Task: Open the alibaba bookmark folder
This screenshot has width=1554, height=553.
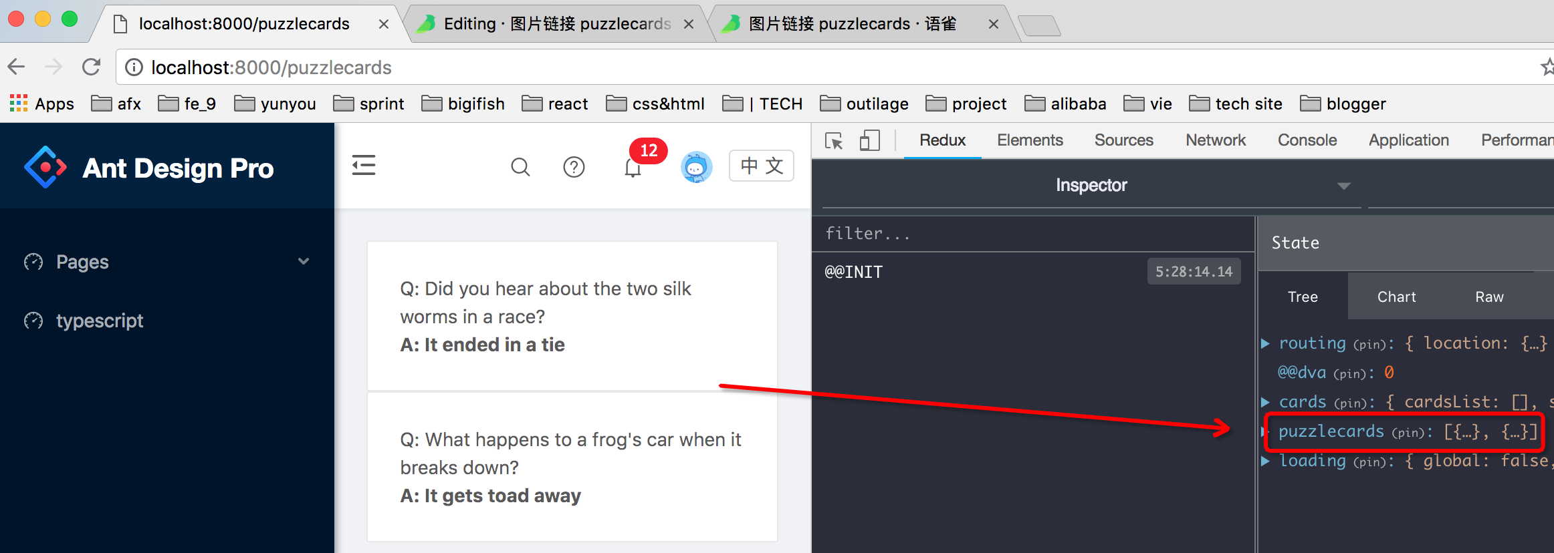Action: point(1065,104)
